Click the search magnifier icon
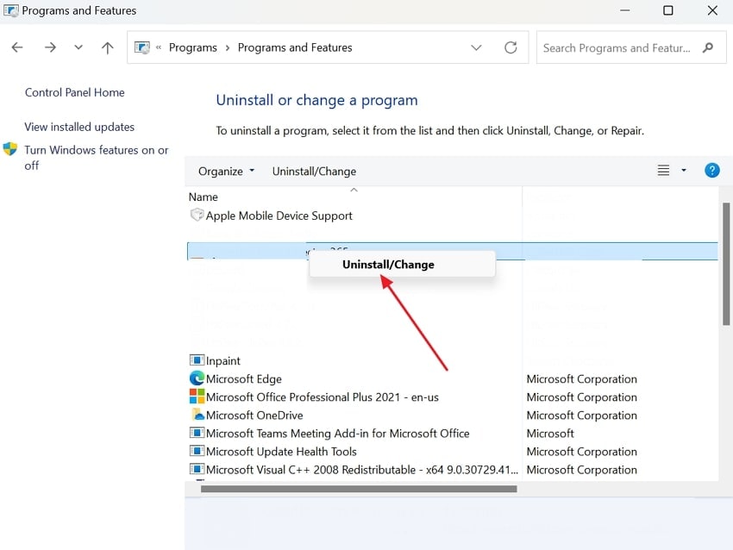Screen dimensions: 733x550 (x=708, y=47)
